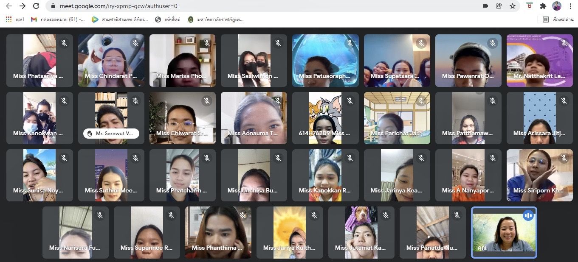
Task: Click the blue speaking indicator on your tile
Action: 528,215
